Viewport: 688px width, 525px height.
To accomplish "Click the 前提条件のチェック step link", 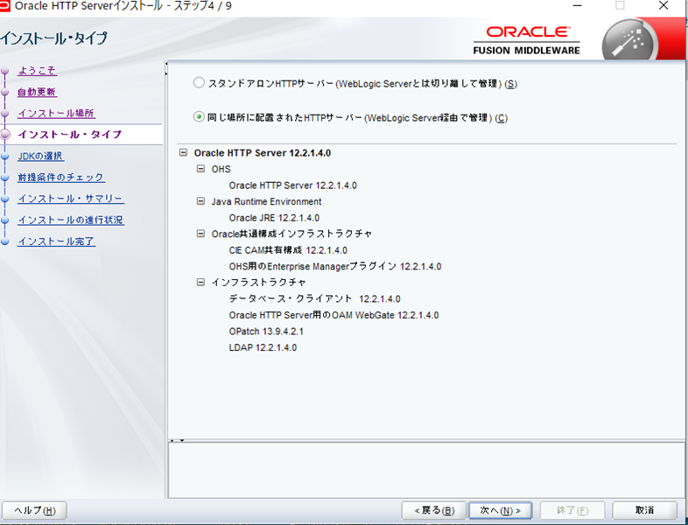I will point(60,178).
